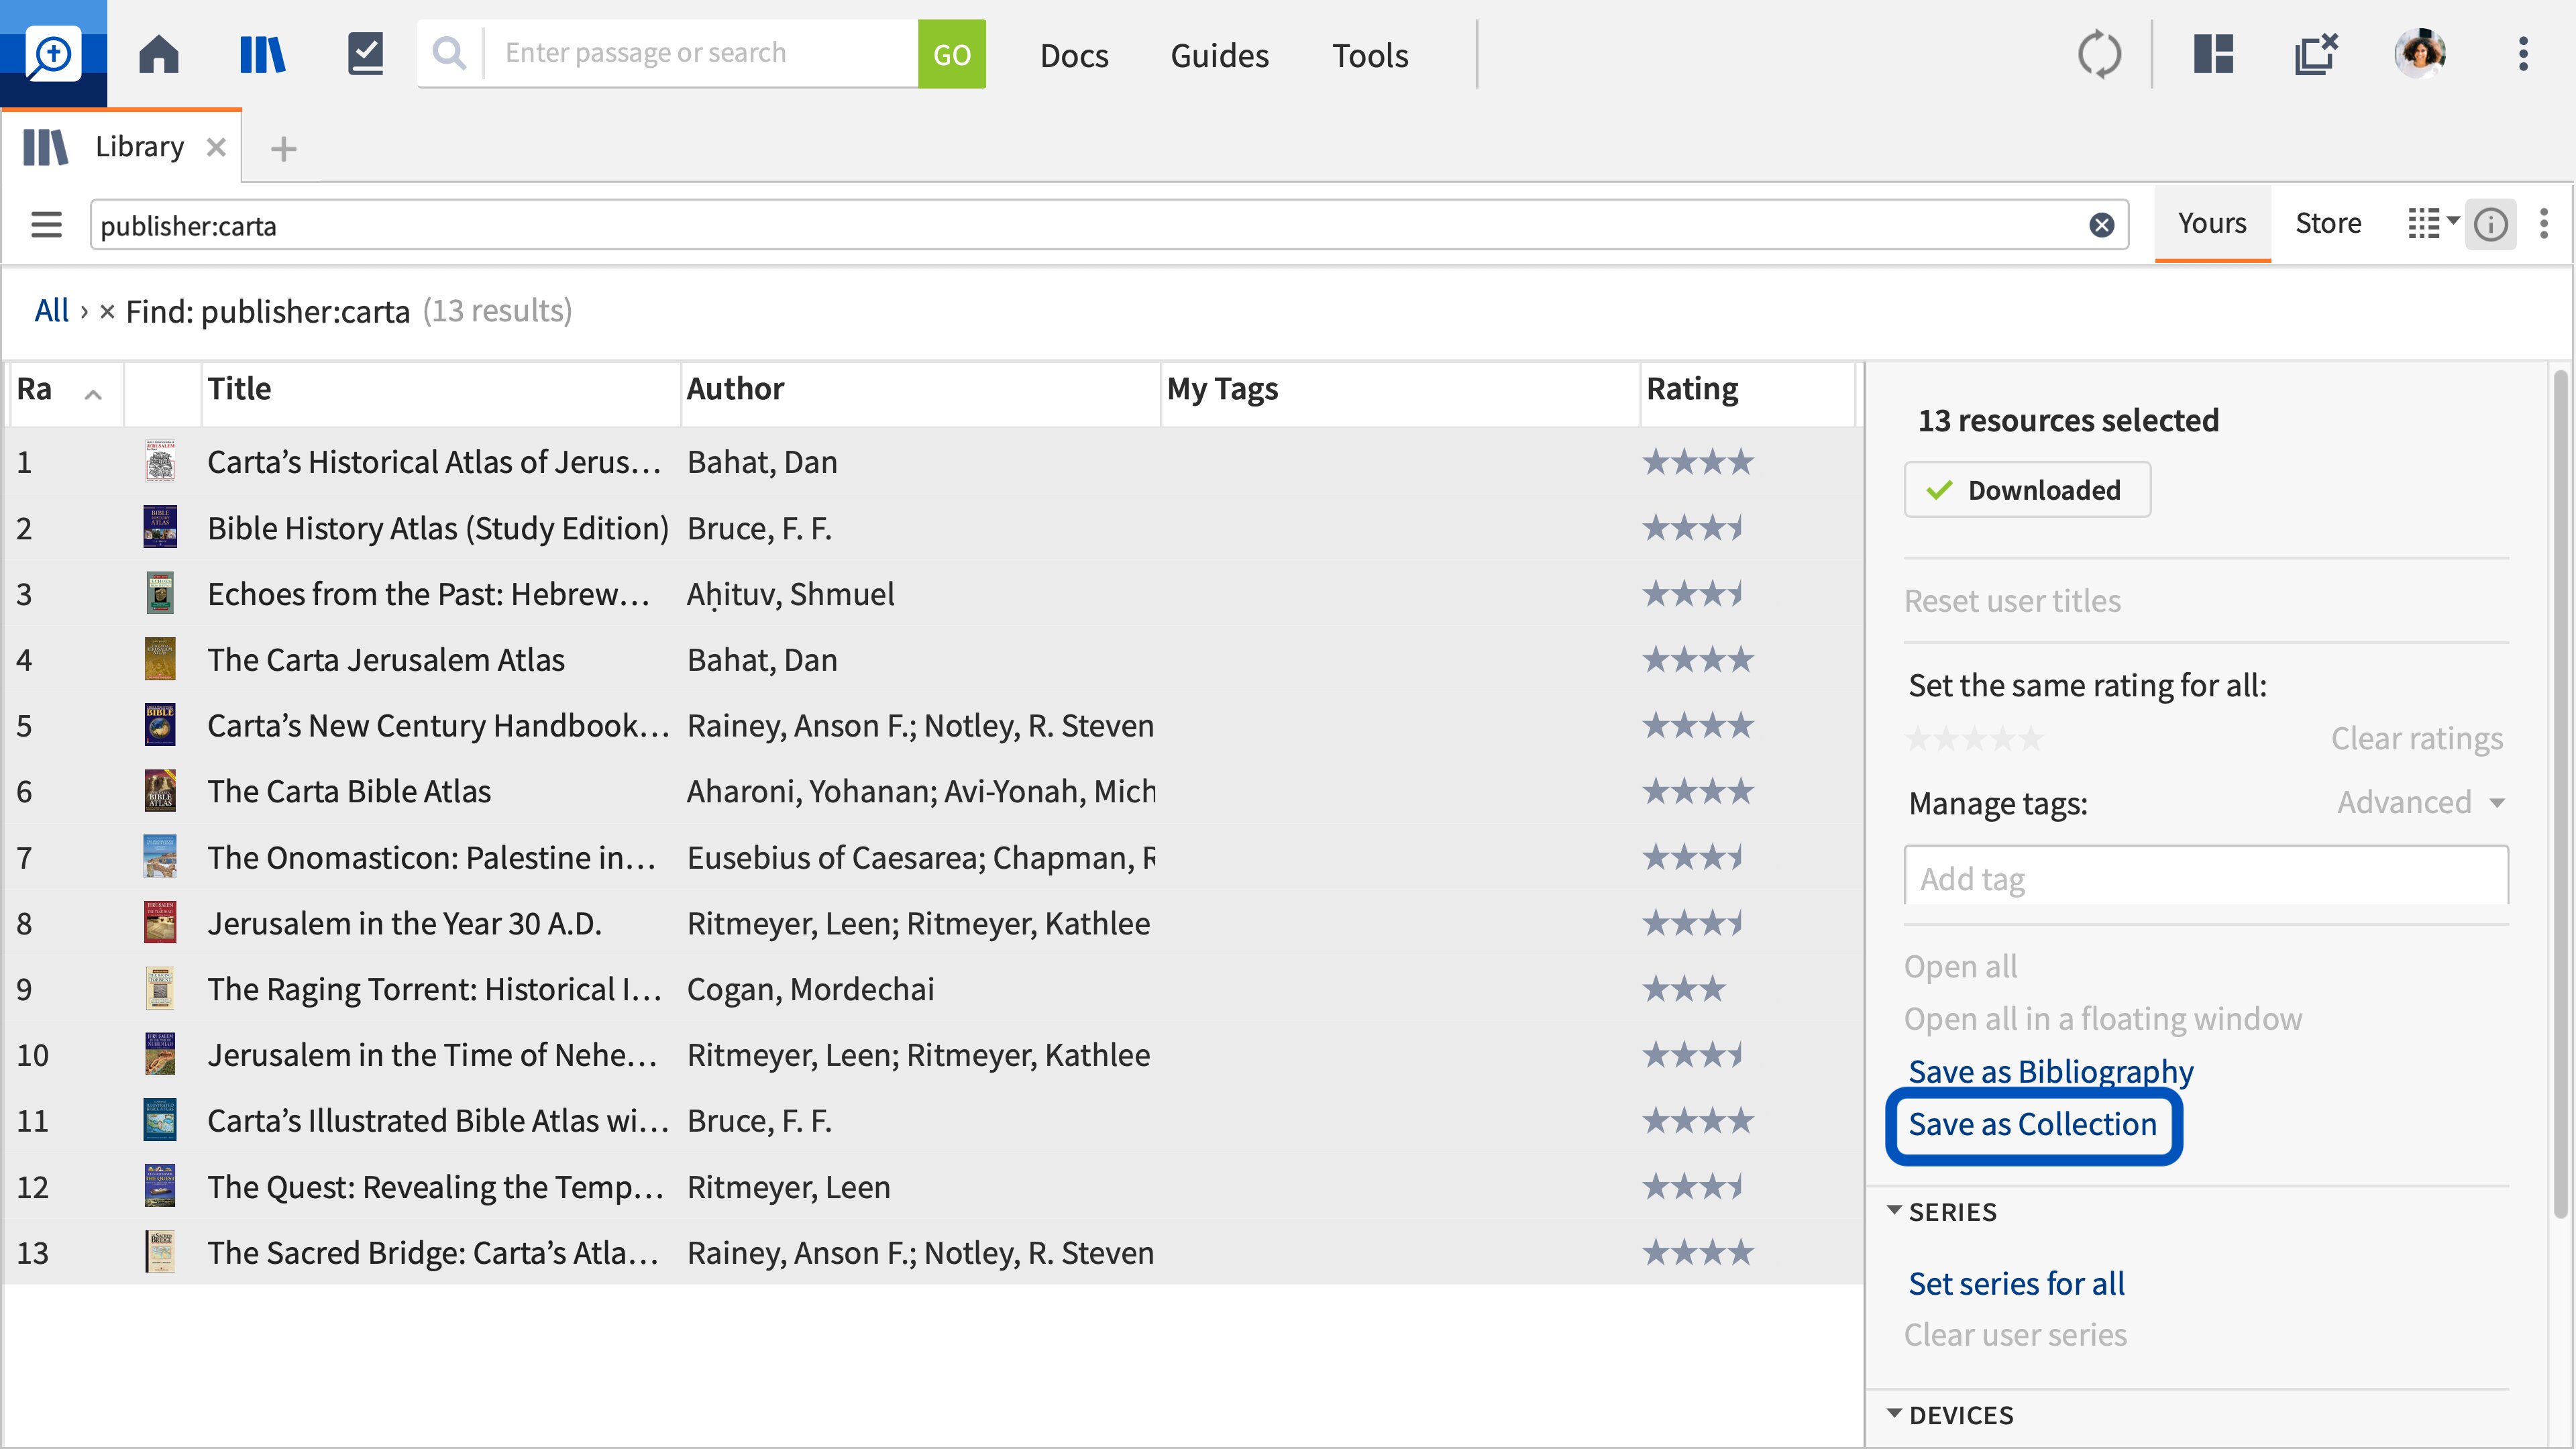2576x1449 pixels.
Task: Click cover of Carta's Historical Atlas of Jerusalem
Action: click(160, 462)
